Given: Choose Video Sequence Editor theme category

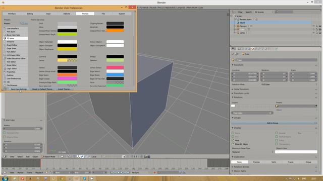Looking at the screenshot, I should [16, 58].
